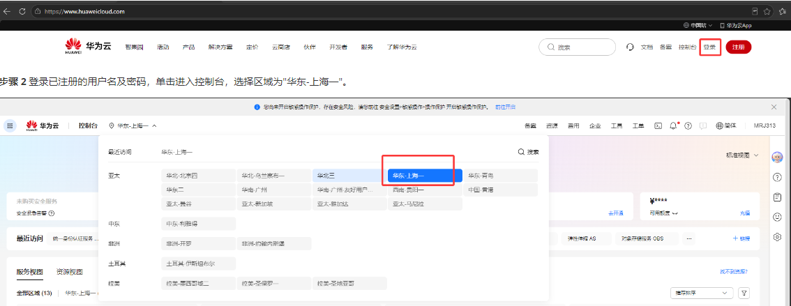This screenshot has height=306, width=791.
Task: Bookmark the page with the star icon
Action: (x=767, y=11)
